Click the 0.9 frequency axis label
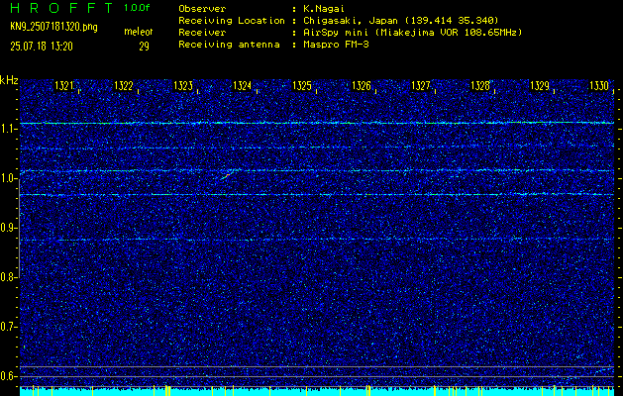 8,228
